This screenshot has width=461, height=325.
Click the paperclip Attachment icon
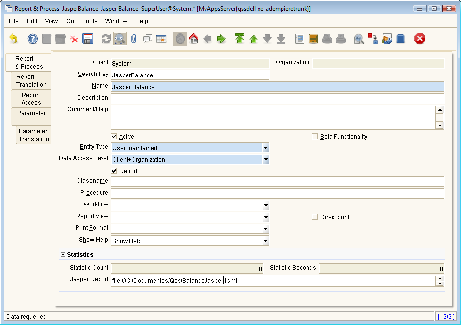pos(134,39)
